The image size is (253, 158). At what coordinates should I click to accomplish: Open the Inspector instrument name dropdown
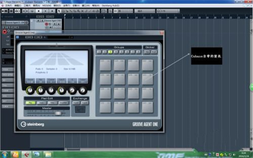tap(15, 23)
